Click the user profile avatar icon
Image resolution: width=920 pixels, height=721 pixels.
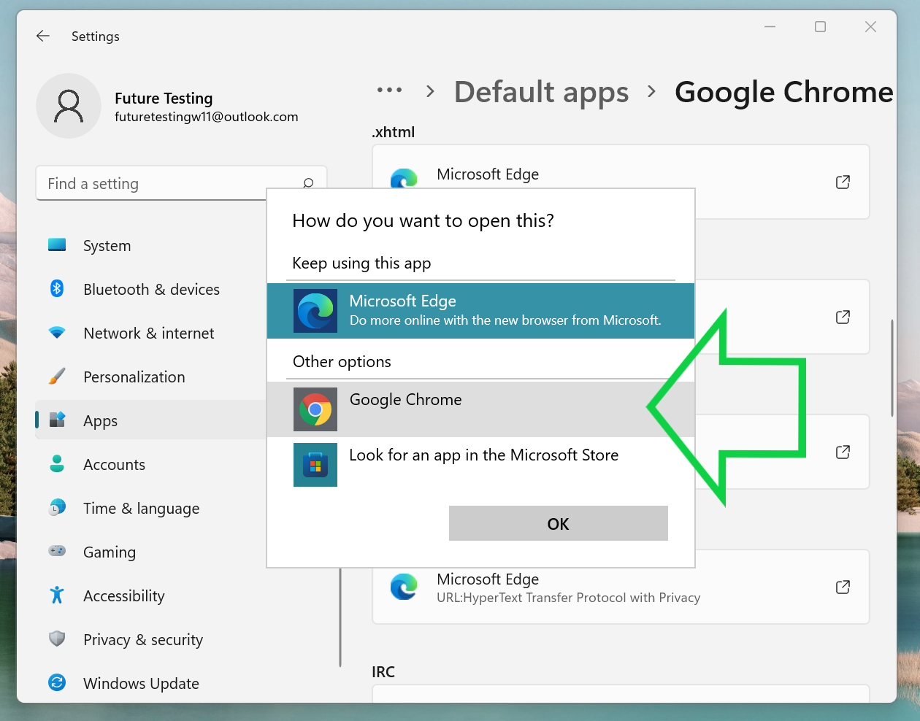coord(69,106)
